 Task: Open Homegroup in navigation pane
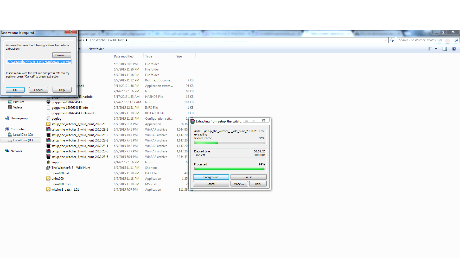19,118
